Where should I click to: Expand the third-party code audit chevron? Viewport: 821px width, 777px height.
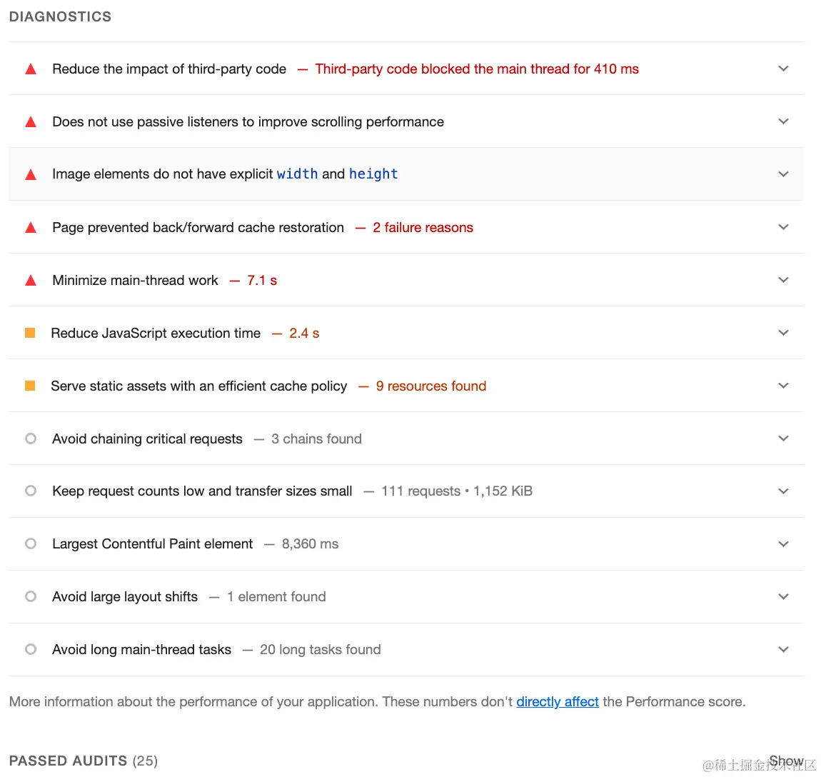tap(783, 69)
